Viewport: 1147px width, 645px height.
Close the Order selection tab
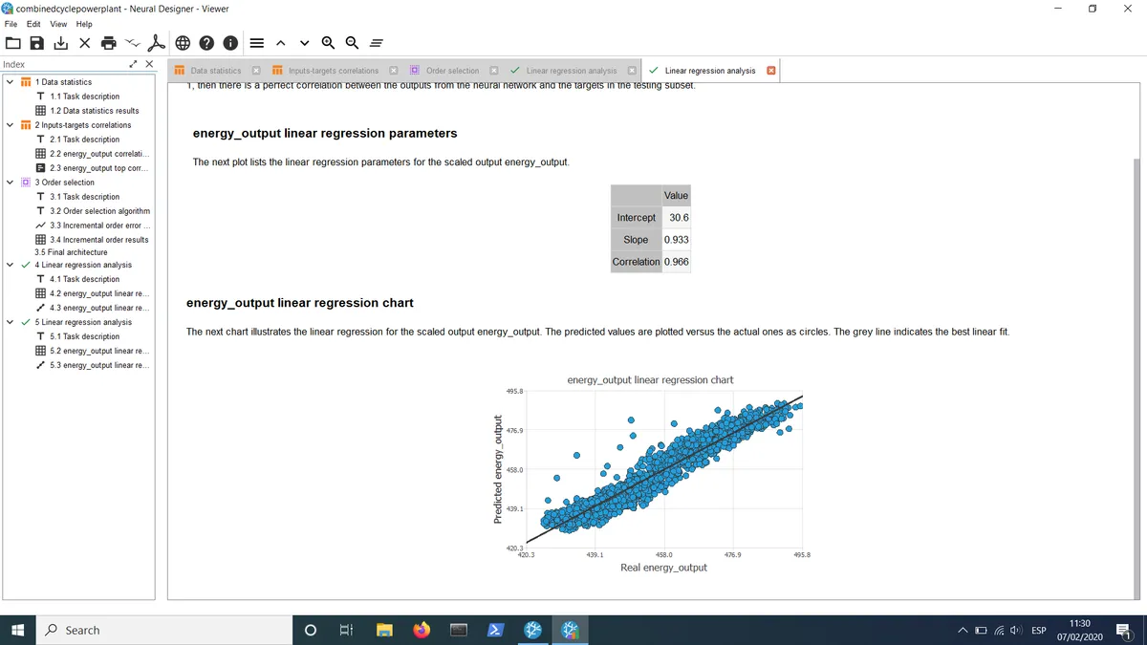(493, 71)
